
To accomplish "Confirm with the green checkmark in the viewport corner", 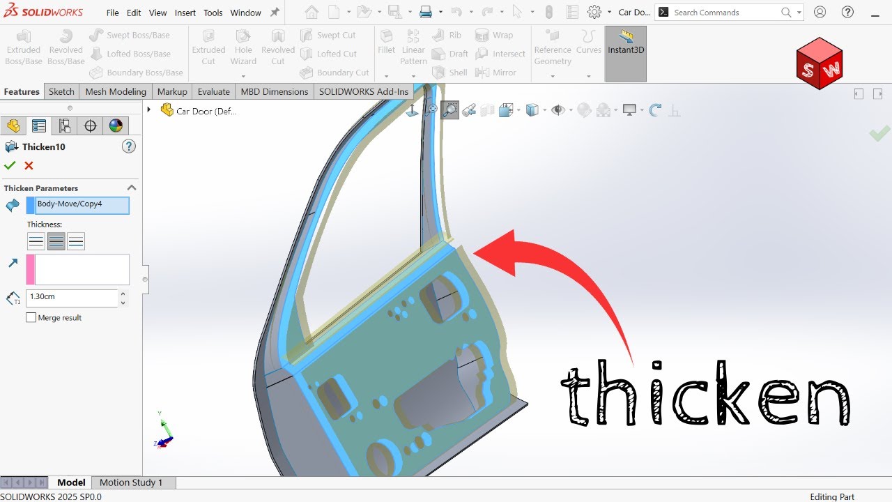I will pyautogui.click(x=879, y=132).
